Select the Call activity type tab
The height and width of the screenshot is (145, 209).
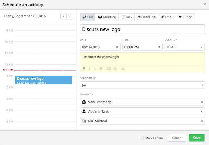pos(87,17)
